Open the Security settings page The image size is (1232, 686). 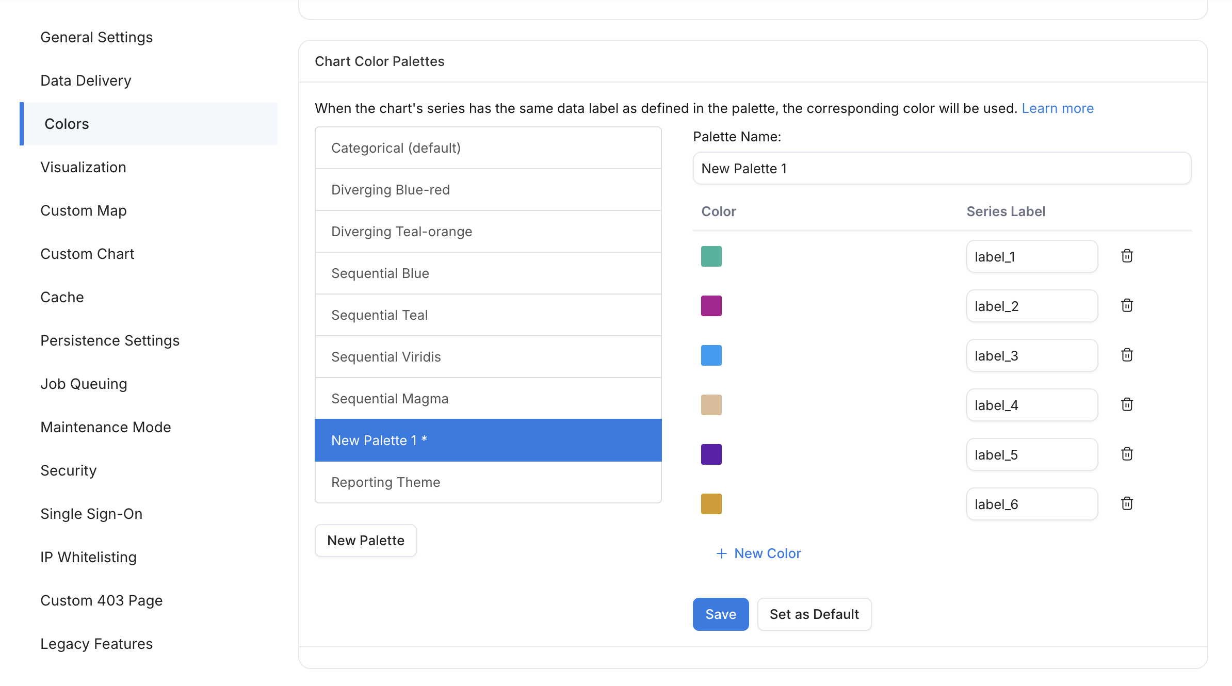69,470
